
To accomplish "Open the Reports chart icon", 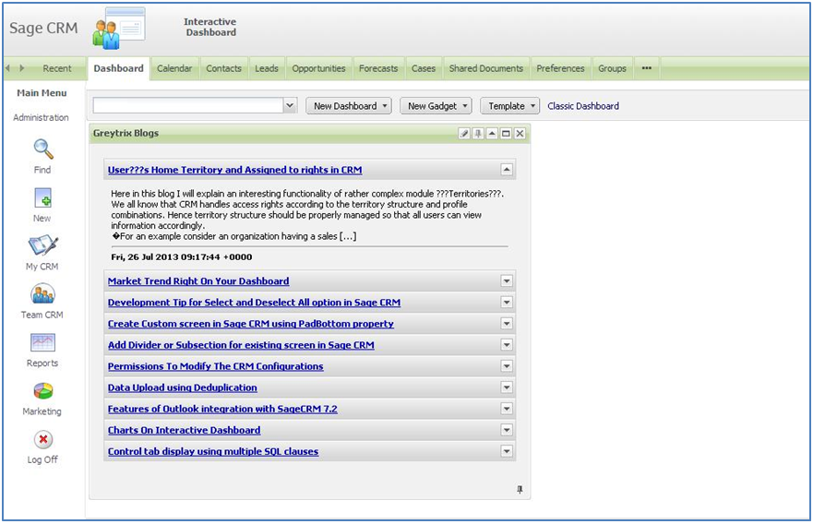I will click(x=42, y=342).
